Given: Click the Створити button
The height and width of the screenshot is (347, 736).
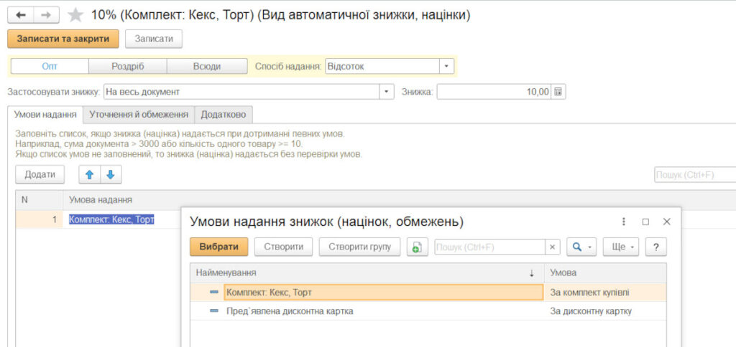Looking at the screenshot, I should (x=283, y=247).
